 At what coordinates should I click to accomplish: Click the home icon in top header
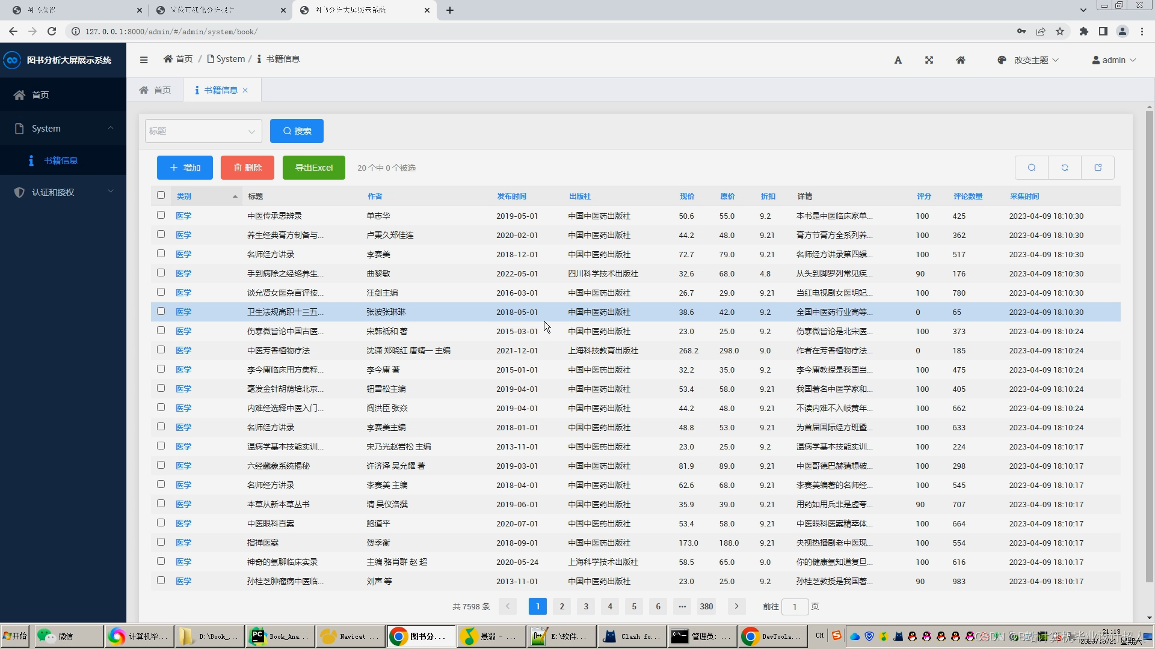pos(961,60)
